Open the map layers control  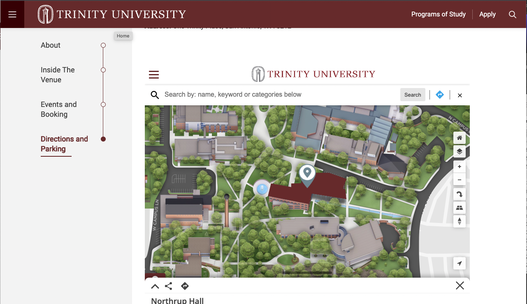460,151
